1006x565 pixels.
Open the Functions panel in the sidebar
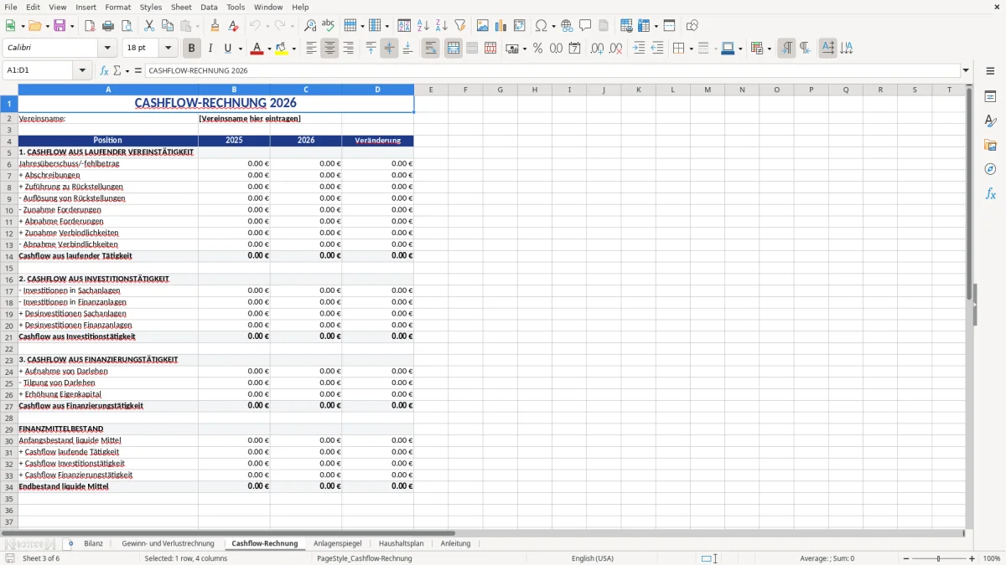(991, 193)
